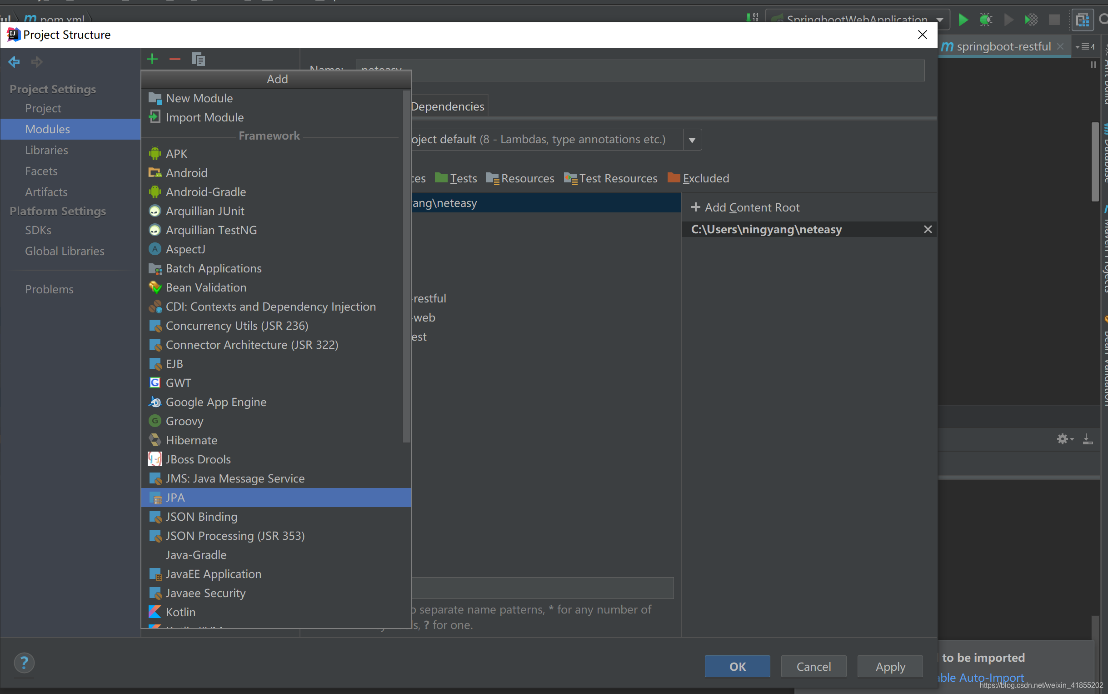Select JMS: Java Message Service
This screenshot has width=1108, height=694.
(276, 479)
